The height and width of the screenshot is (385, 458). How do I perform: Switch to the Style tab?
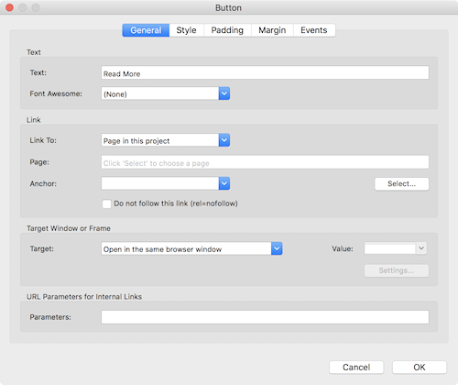[186, 30]
